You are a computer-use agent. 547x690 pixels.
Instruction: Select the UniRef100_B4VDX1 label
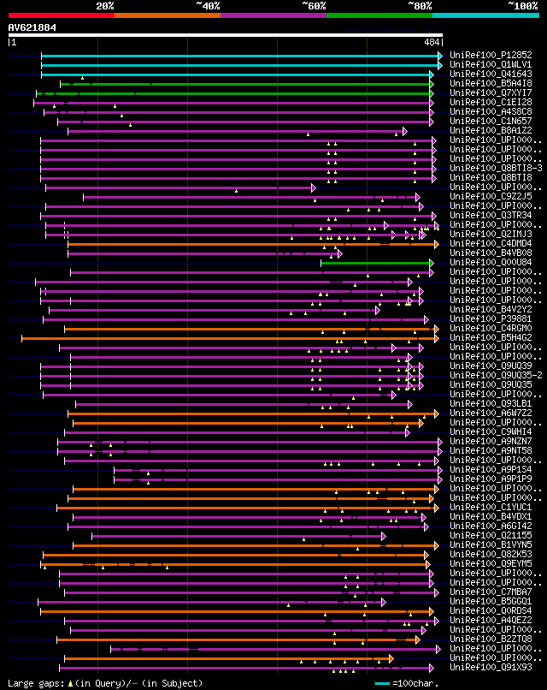pos(491,516)
